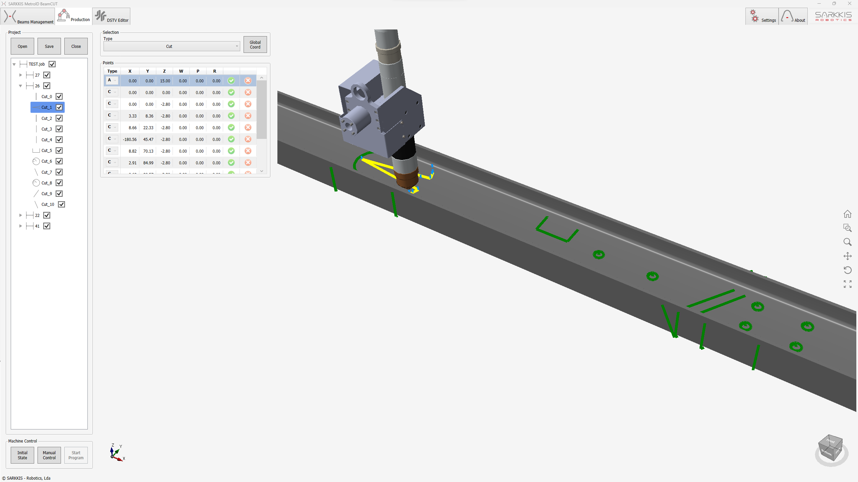858x482 pixels.
Task: Open Manual Control
Action: (49, 455)
